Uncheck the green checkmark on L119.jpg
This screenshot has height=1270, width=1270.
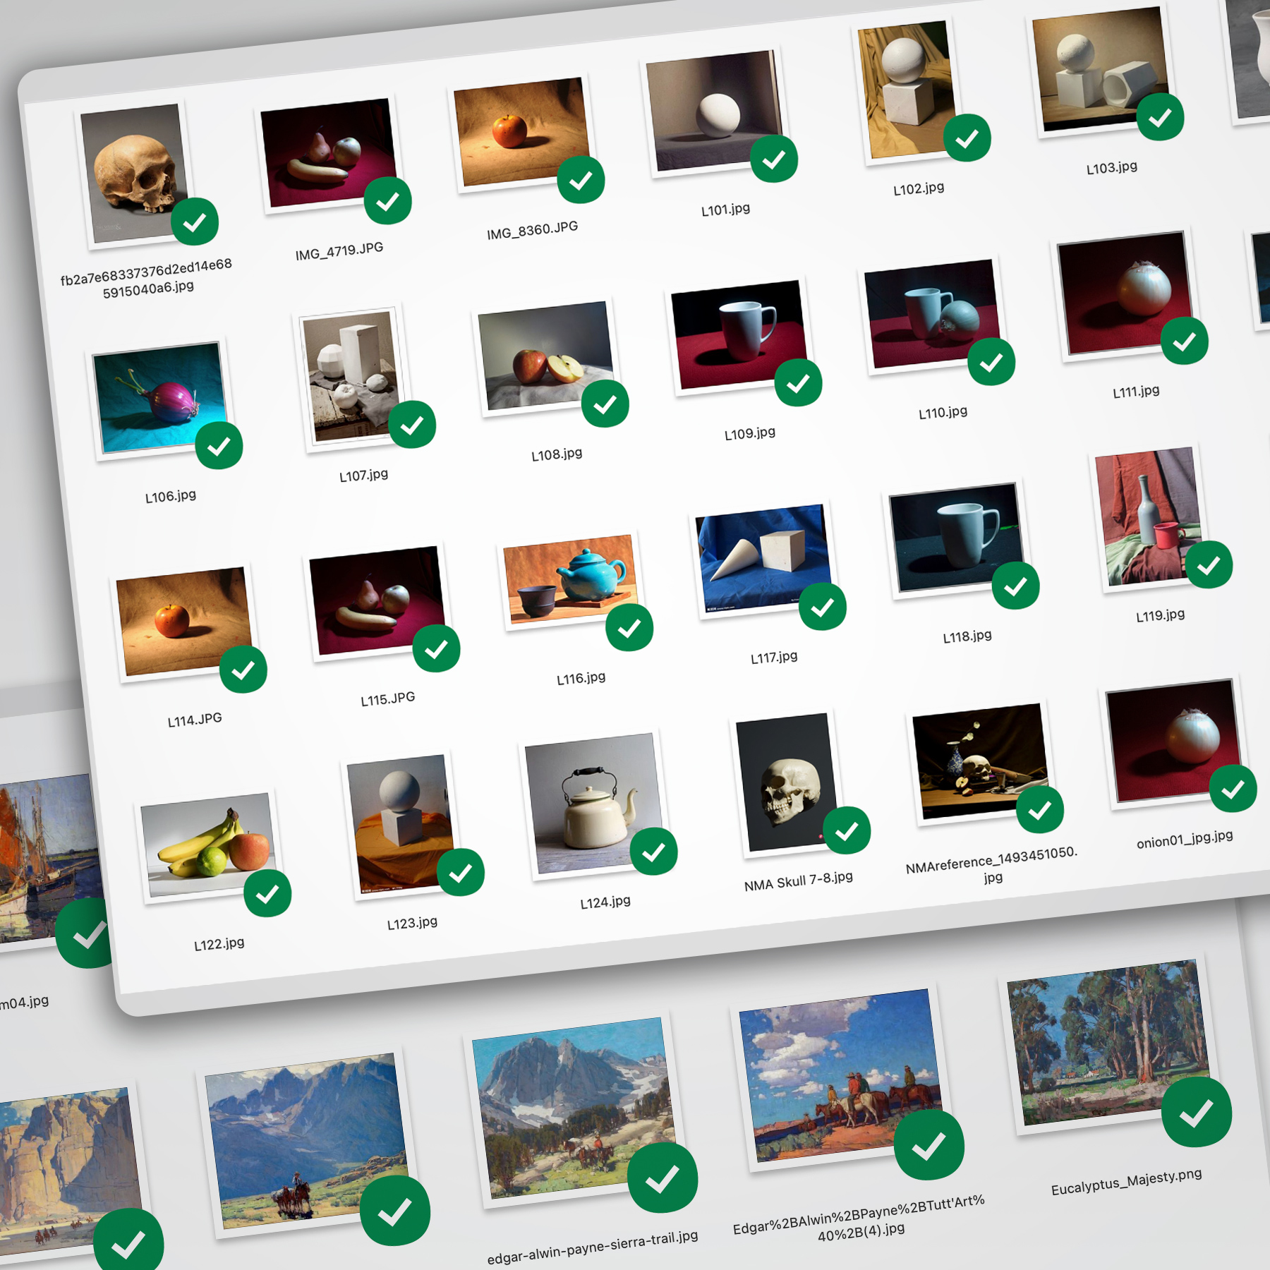[x=1209, y=564]
